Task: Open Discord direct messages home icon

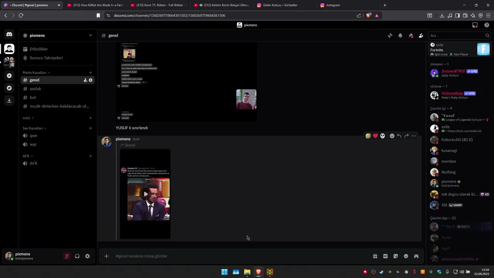Action: [x=9, y=34]
